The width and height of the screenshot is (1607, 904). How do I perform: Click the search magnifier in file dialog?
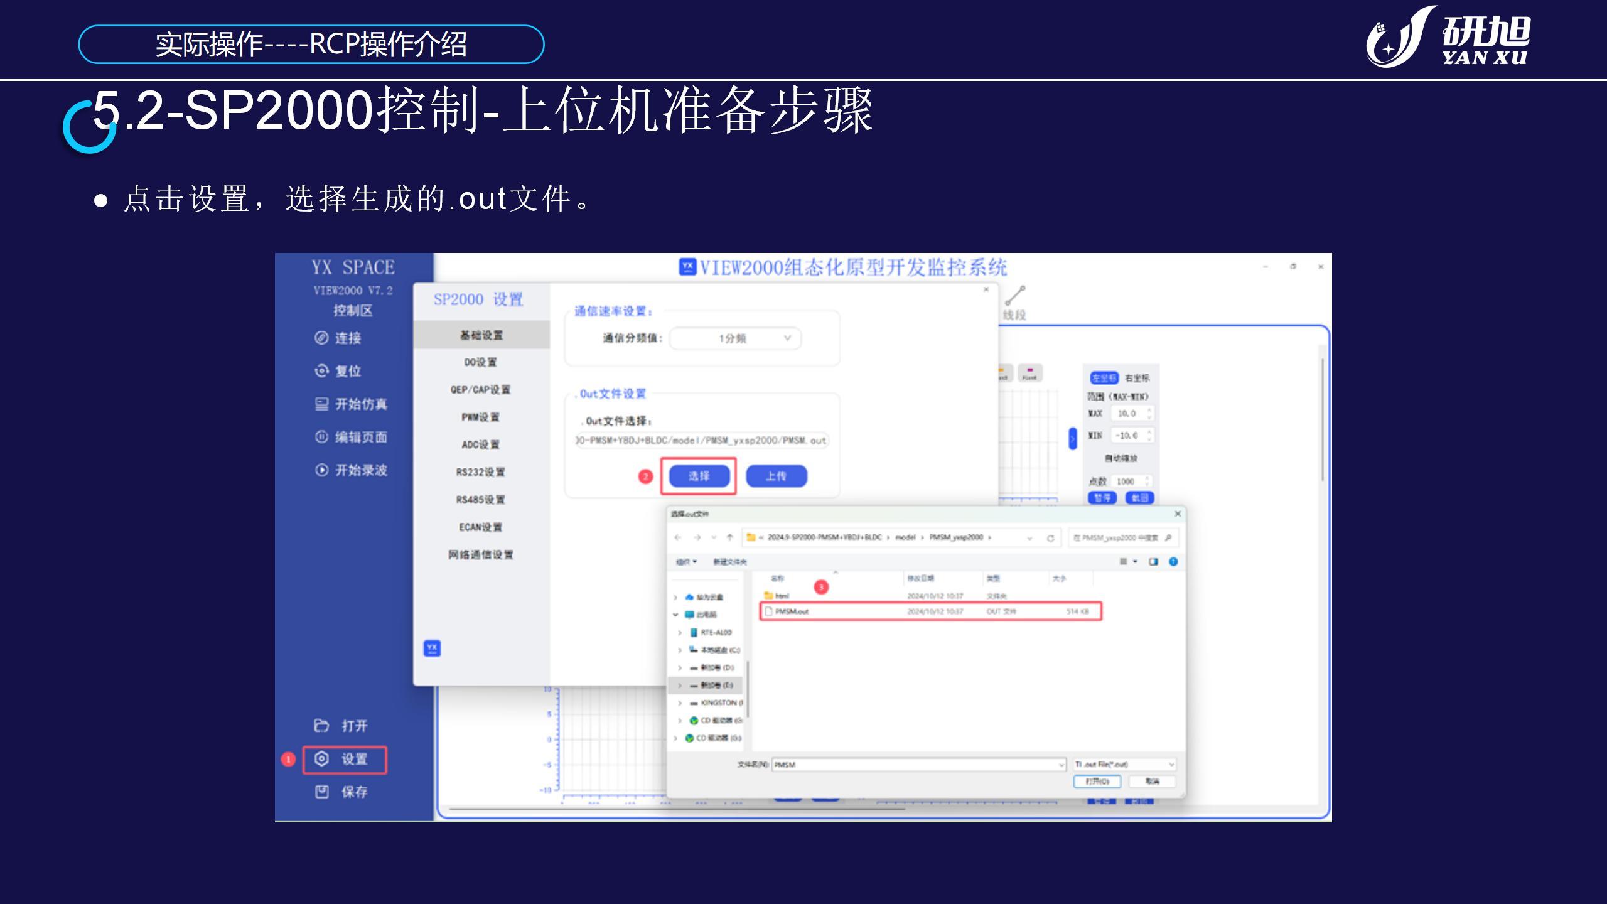[1168, 537]
